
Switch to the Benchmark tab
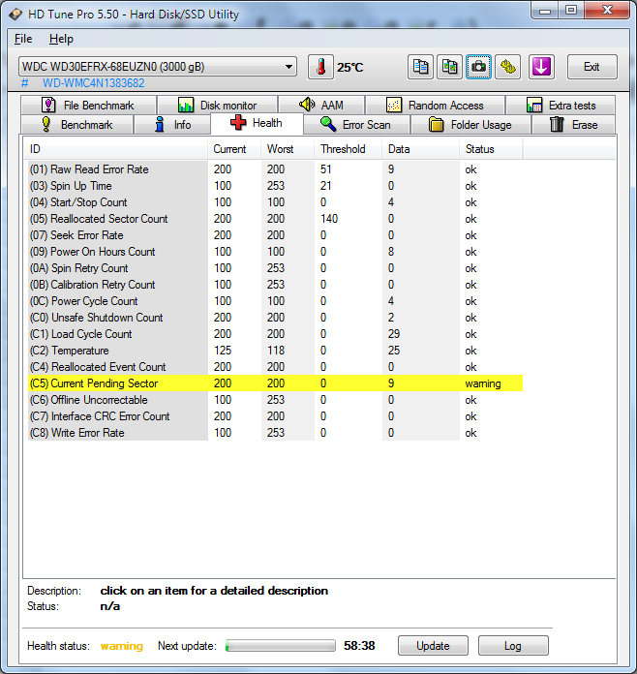coord(76,125)
